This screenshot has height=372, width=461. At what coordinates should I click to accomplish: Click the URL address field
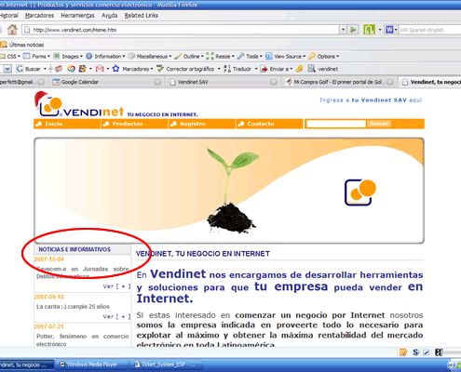[x=182, y=30]
